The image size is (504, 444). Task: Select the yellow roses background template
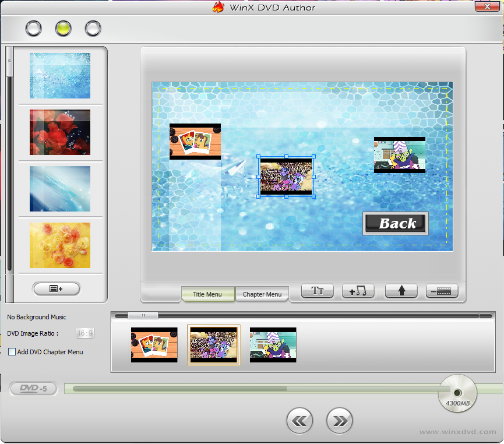tap(60, 245)
